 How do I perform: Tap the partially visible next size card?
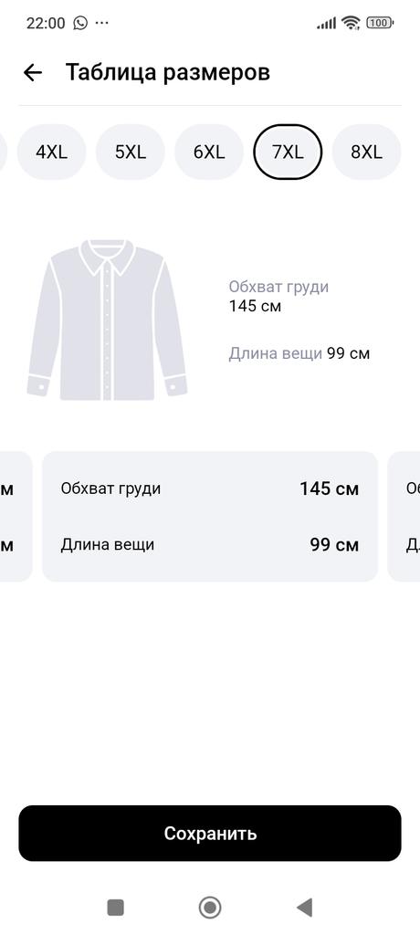404,517
